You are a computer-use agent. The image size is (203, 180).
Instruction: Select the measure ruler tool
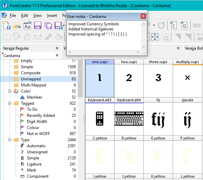click(x=38, y=37)
